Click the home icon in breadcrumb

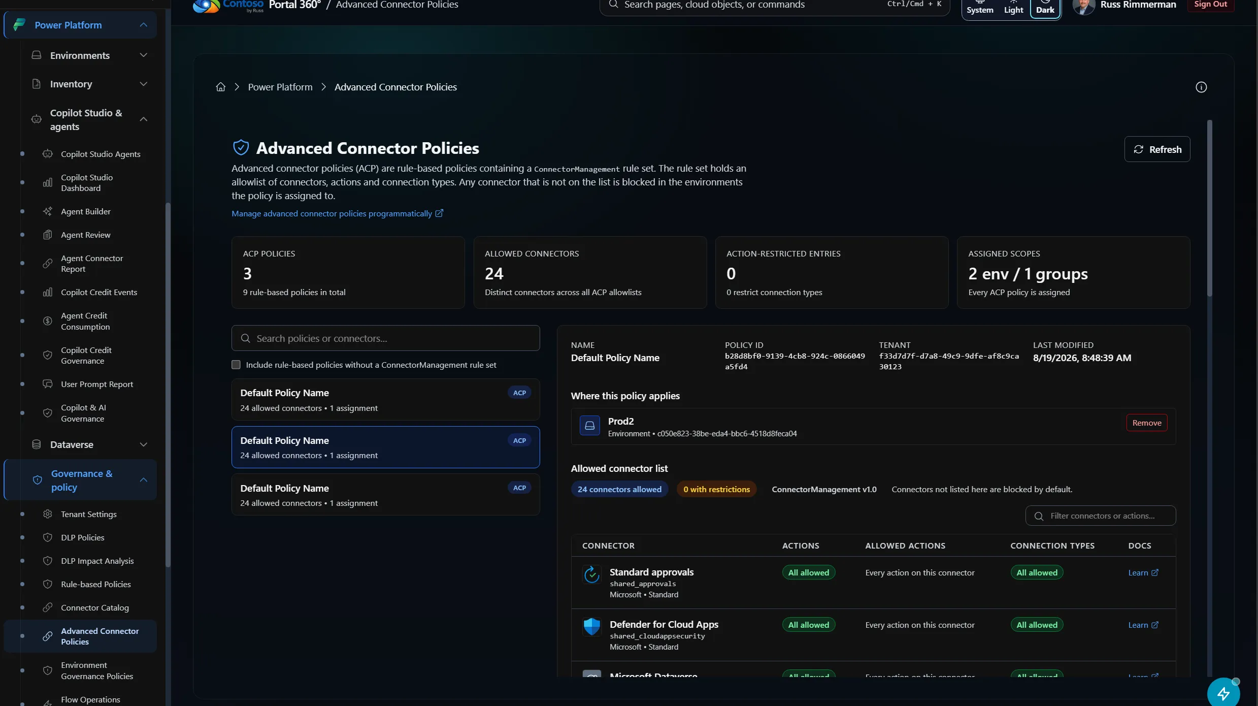point(220,87)
